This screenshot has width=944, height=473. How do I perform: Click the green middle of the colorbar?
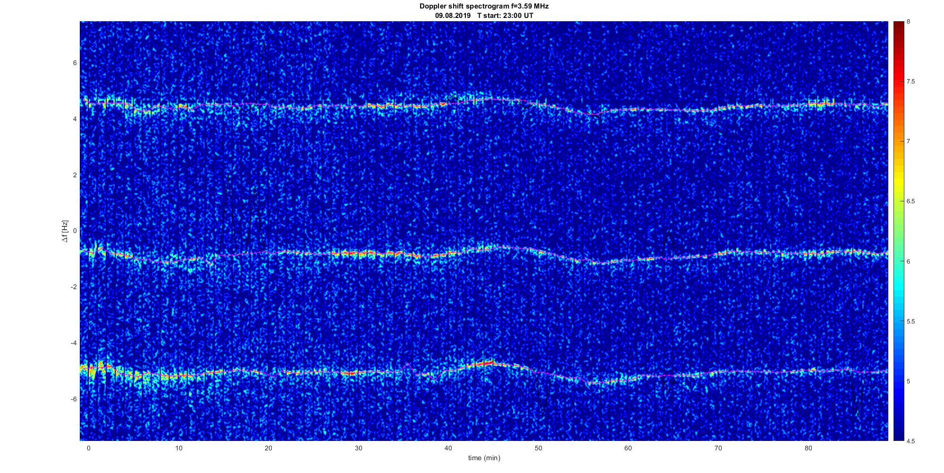click(x=899, y=231)
